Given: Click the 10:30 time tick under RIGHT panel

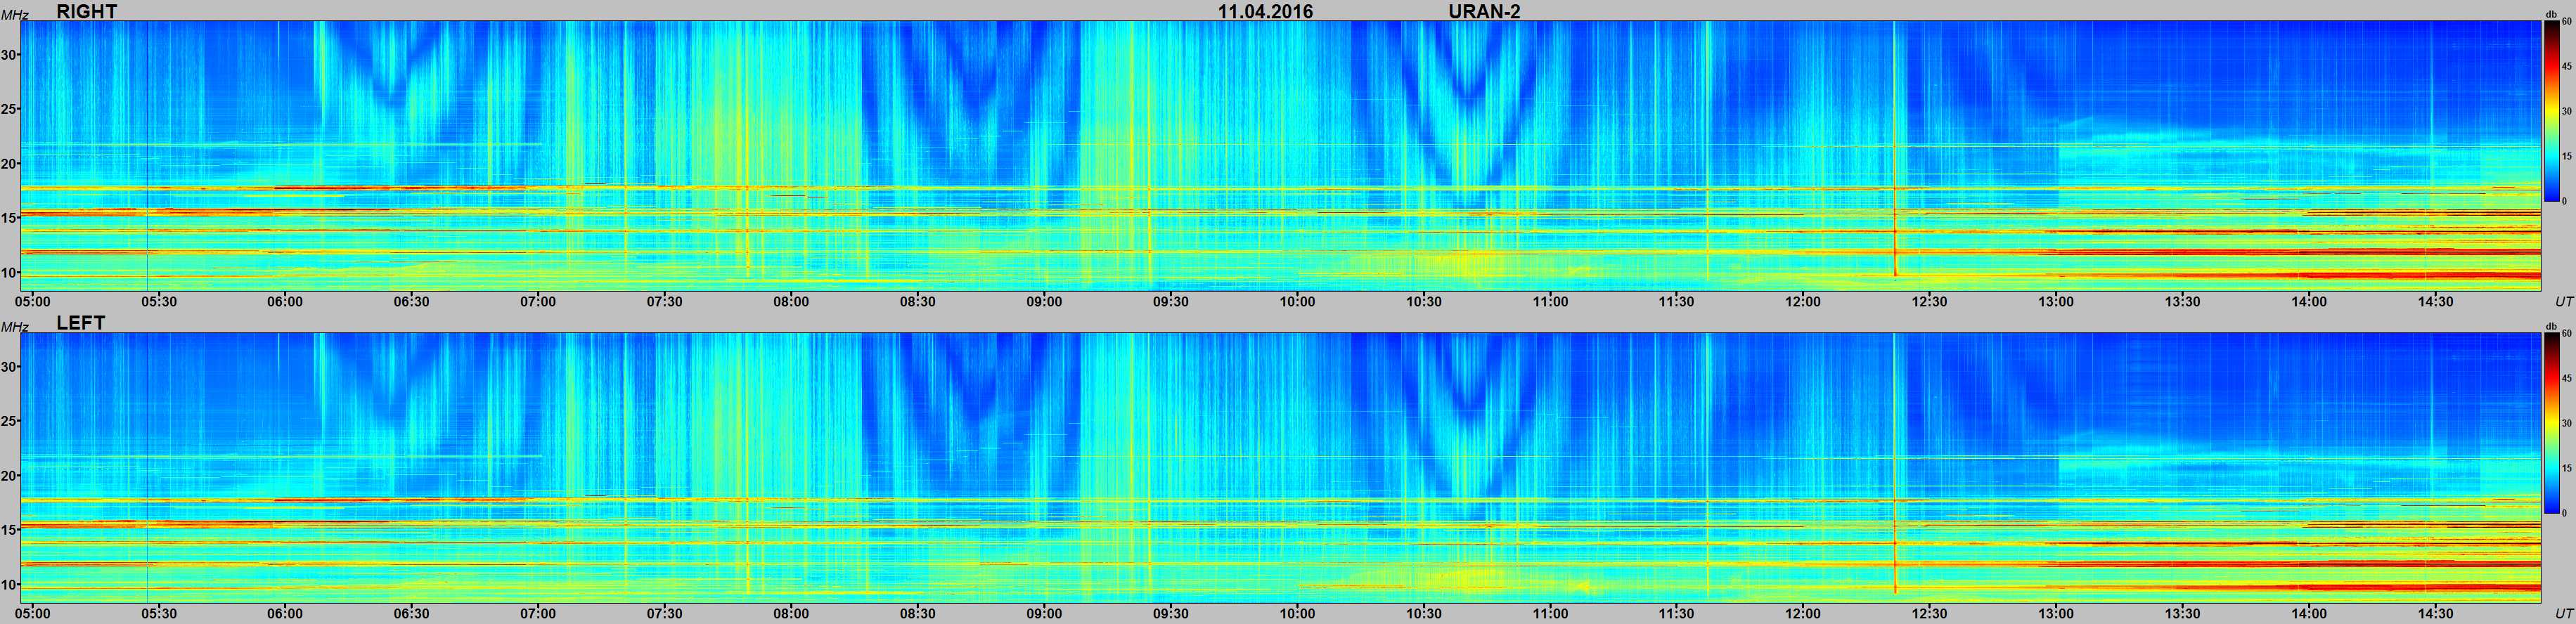Looking at the screenshot, I should tap(1424, 301).
